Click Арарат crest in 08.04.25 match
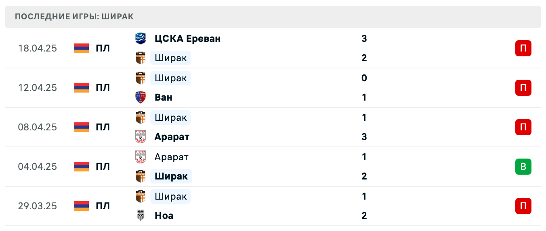 (140, 137)
